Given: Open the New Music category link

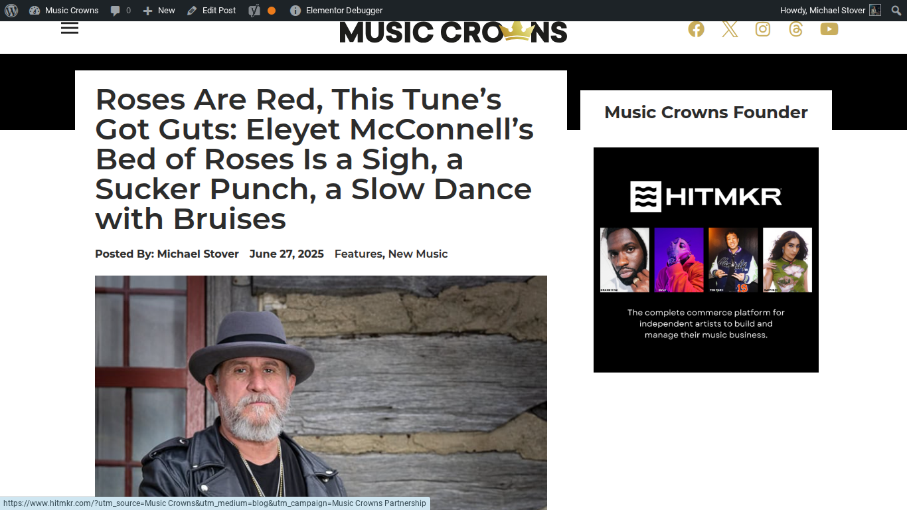Looking at the screenshot, I should coord(418,254).
